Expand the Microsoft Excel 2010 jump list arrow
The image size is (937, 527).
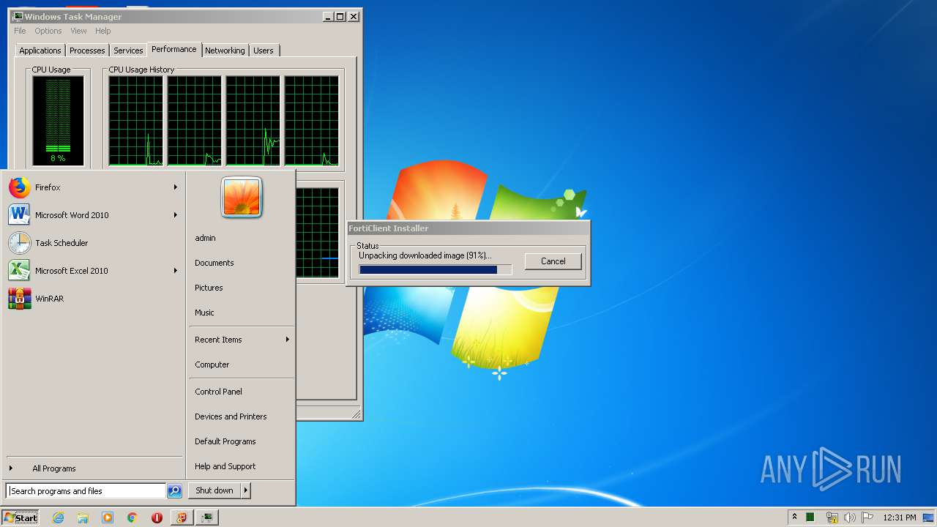point(176,271)
